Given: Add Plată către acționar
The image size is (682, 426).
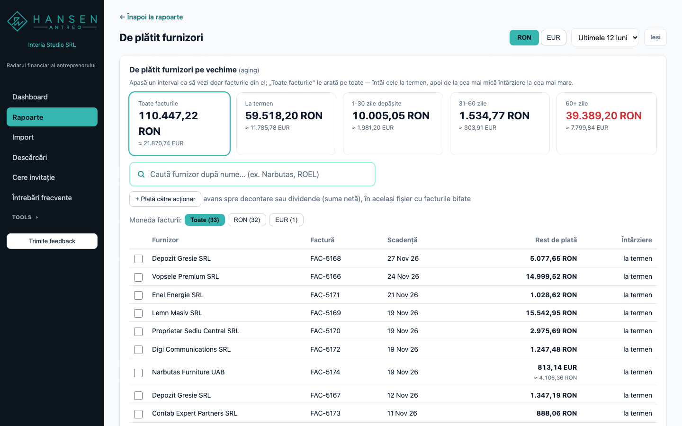Looking at the screenshot, I should 165,199.
